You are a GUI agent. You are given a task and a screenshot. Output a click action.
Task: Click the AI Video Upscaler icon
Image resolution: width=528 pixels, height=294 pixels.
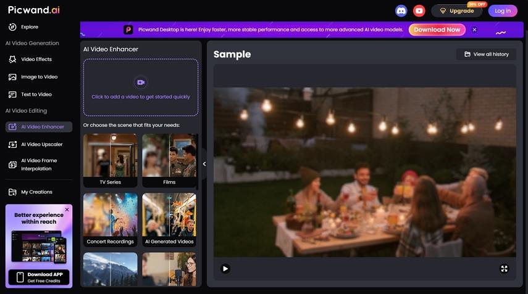click(x=12, y=144)
